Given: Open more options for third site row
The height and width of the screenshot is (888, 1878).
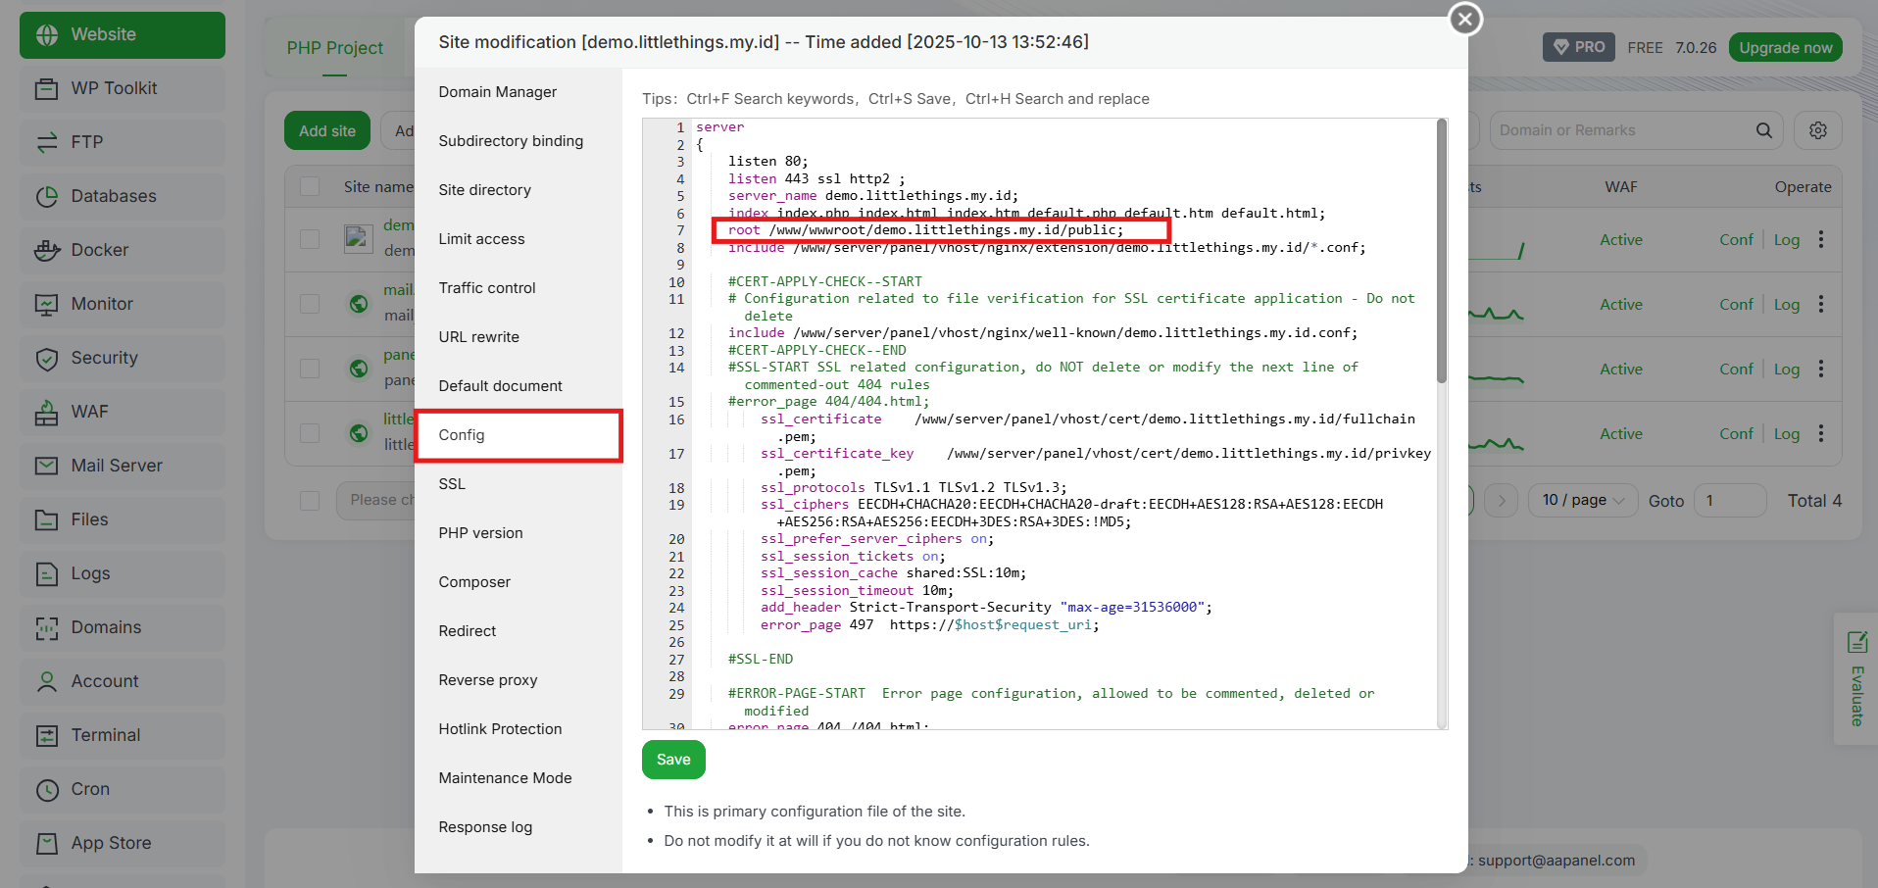Looking at the screenshot, I should [x=1821, y=369].
